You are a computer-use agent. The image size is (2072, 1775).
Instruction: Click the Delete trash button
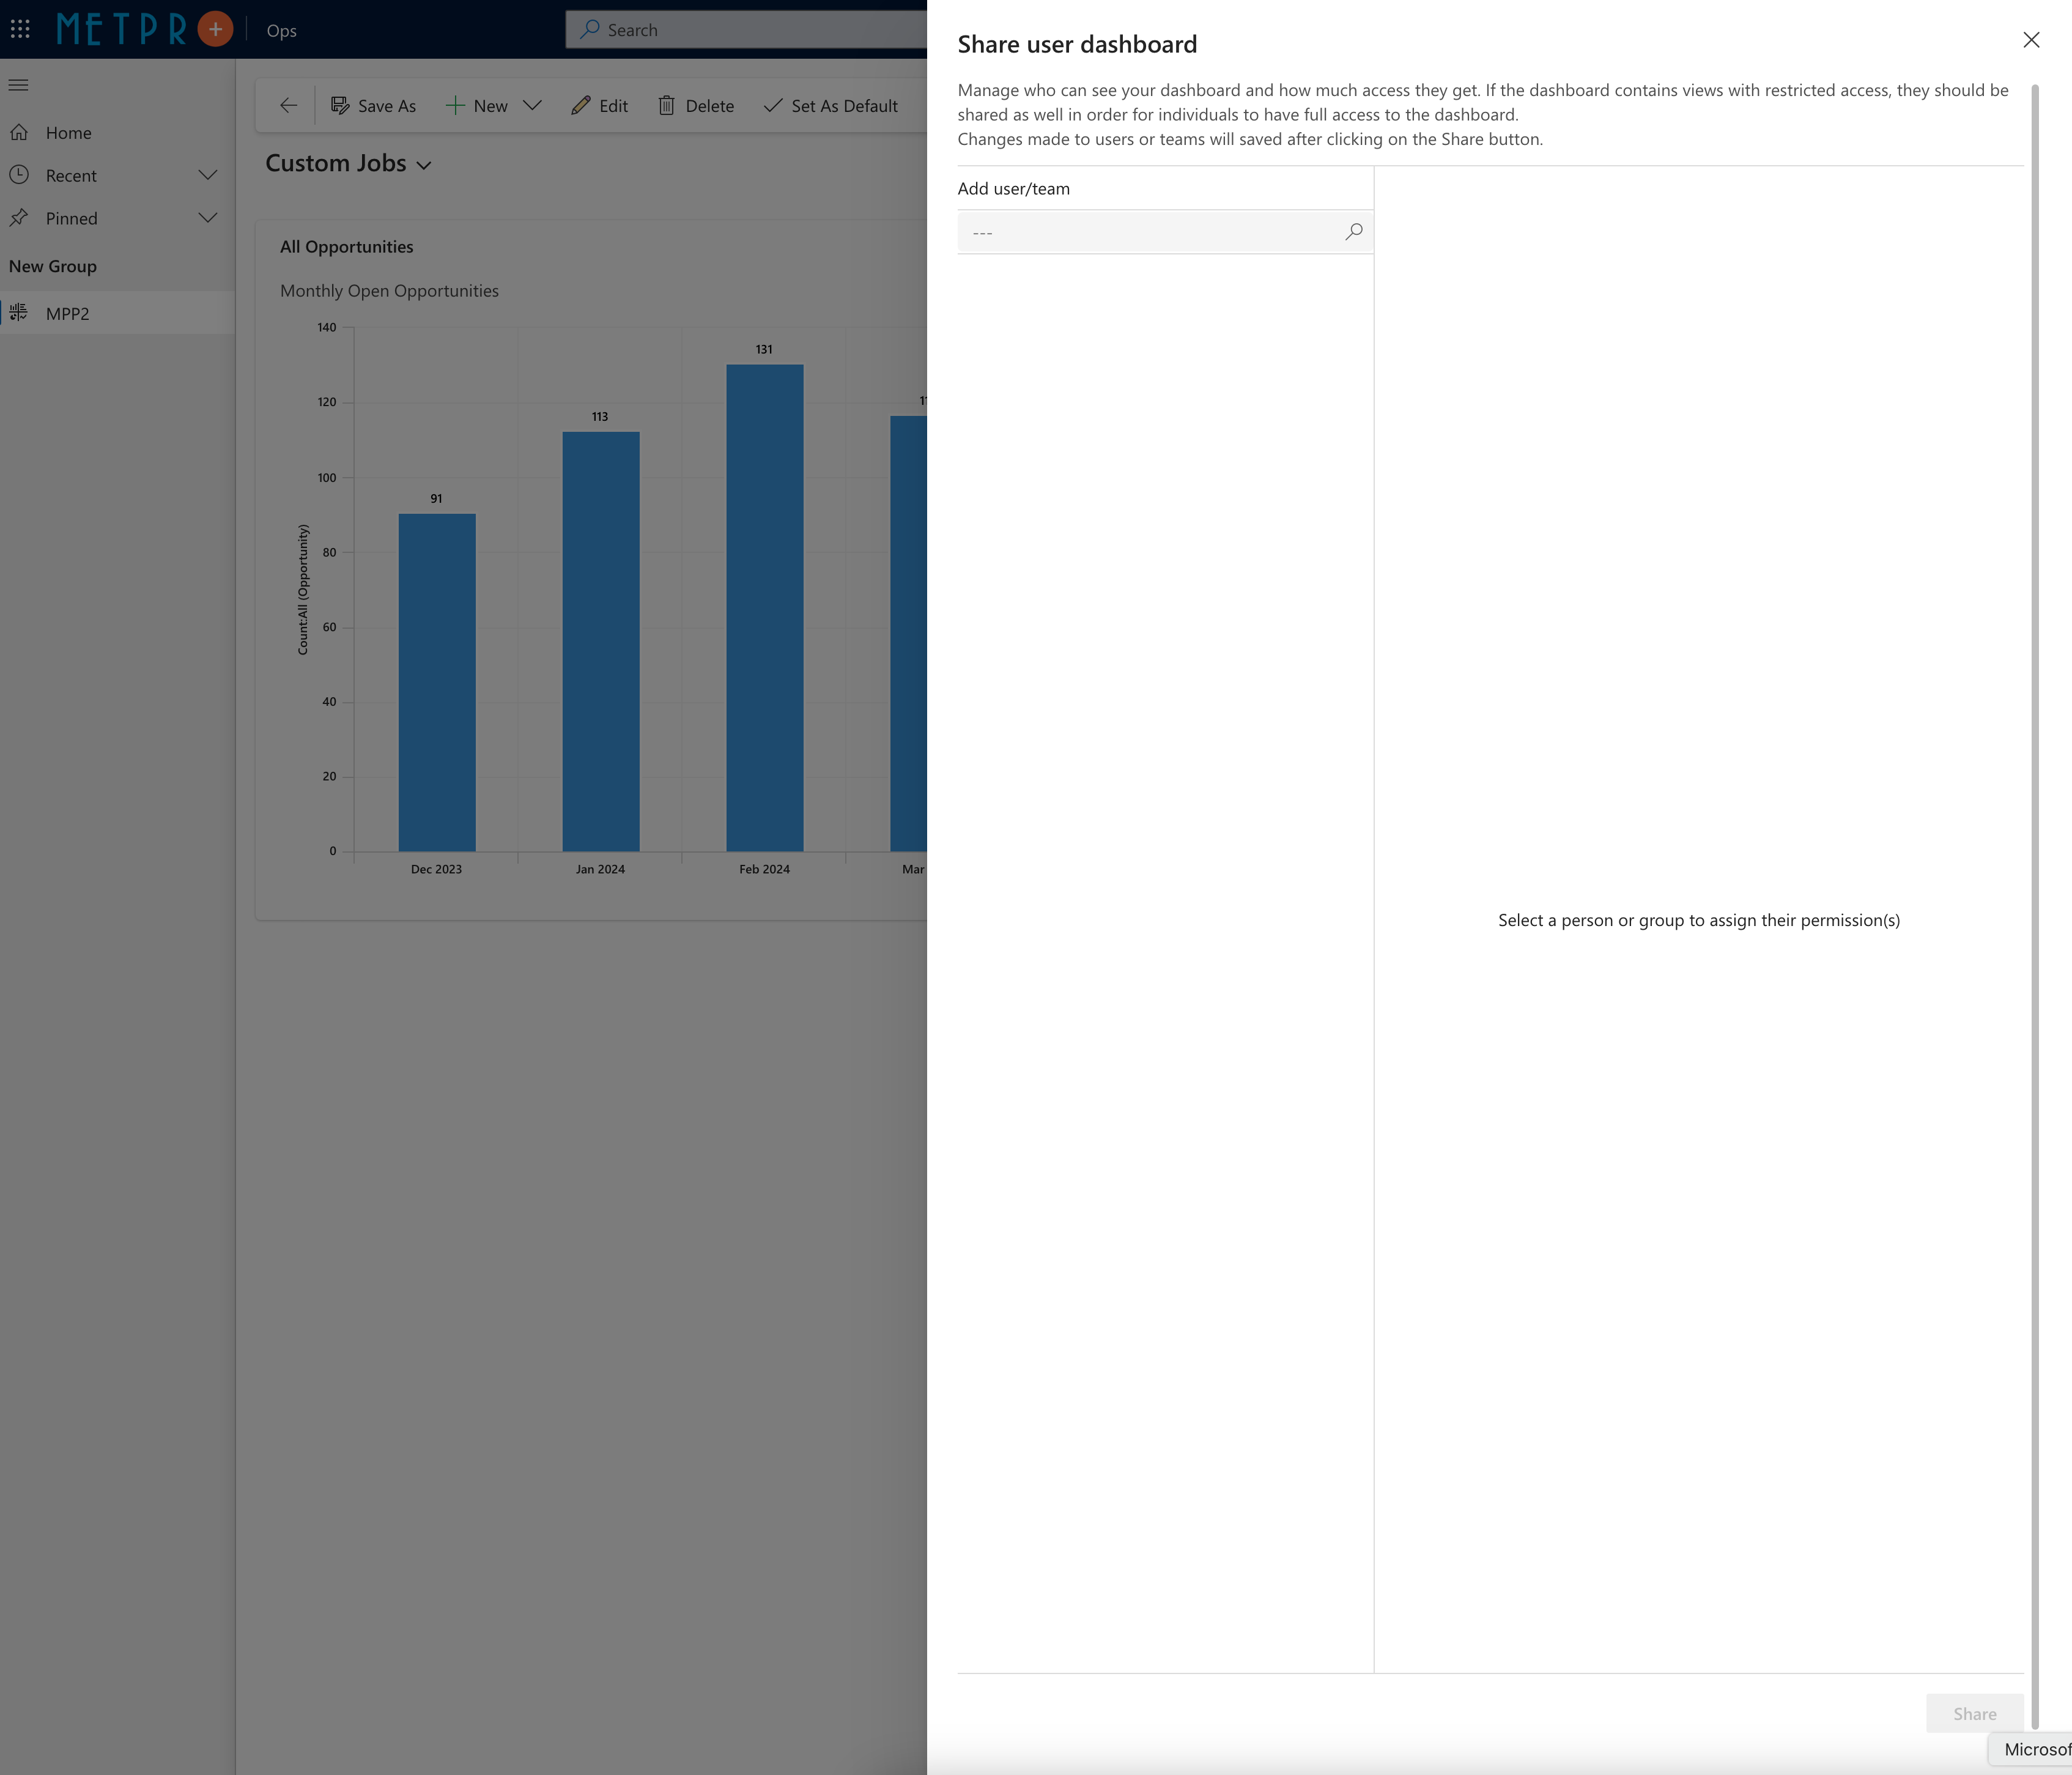point(696,106)
